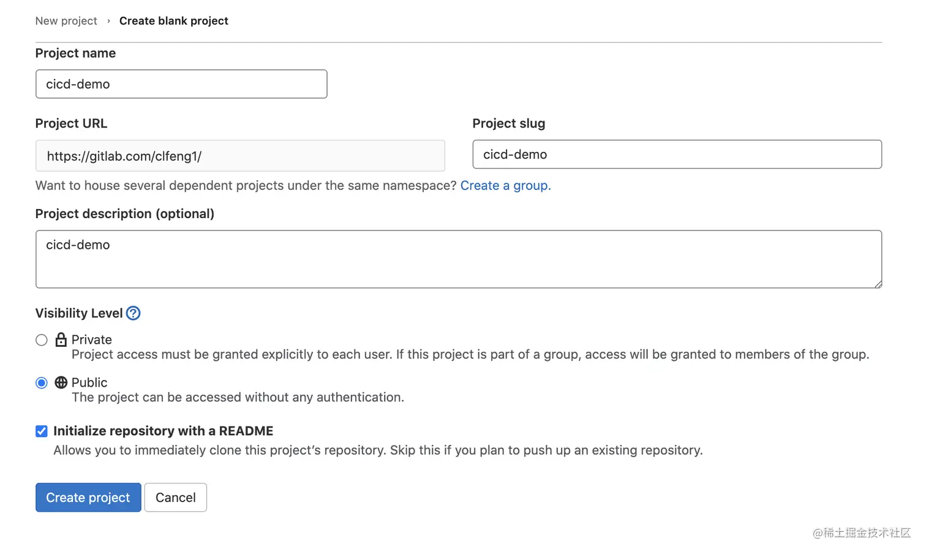Click the 'Initialize repository with a README' label

pos(163,431)
